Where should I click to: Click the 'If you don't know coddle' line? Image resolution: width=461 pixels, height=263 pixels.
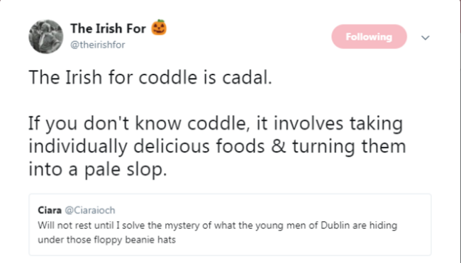[x=216, y=123]
